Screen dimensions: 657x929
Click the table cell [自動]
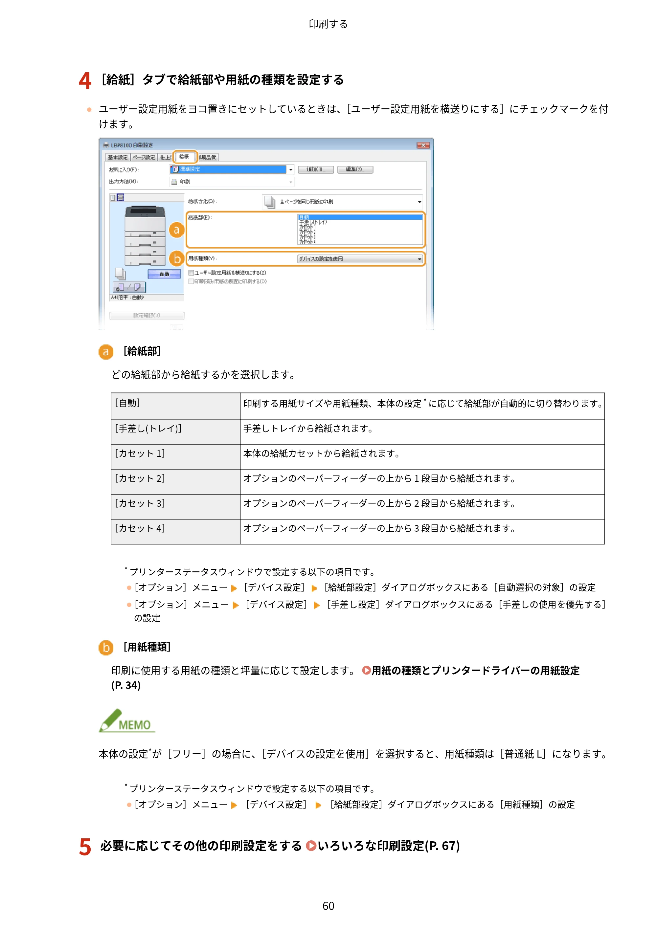pos(175,406)
